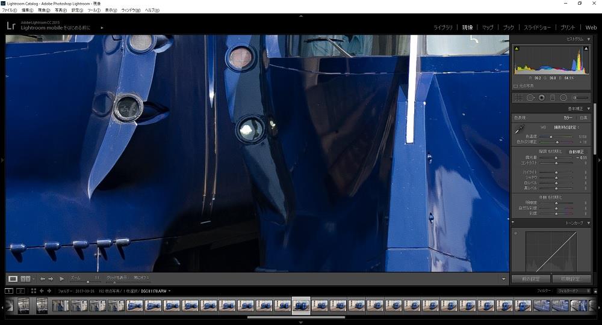Switch to the Web module
The width and height of the screenshot is (602, 325).
[x=591, y=28]
